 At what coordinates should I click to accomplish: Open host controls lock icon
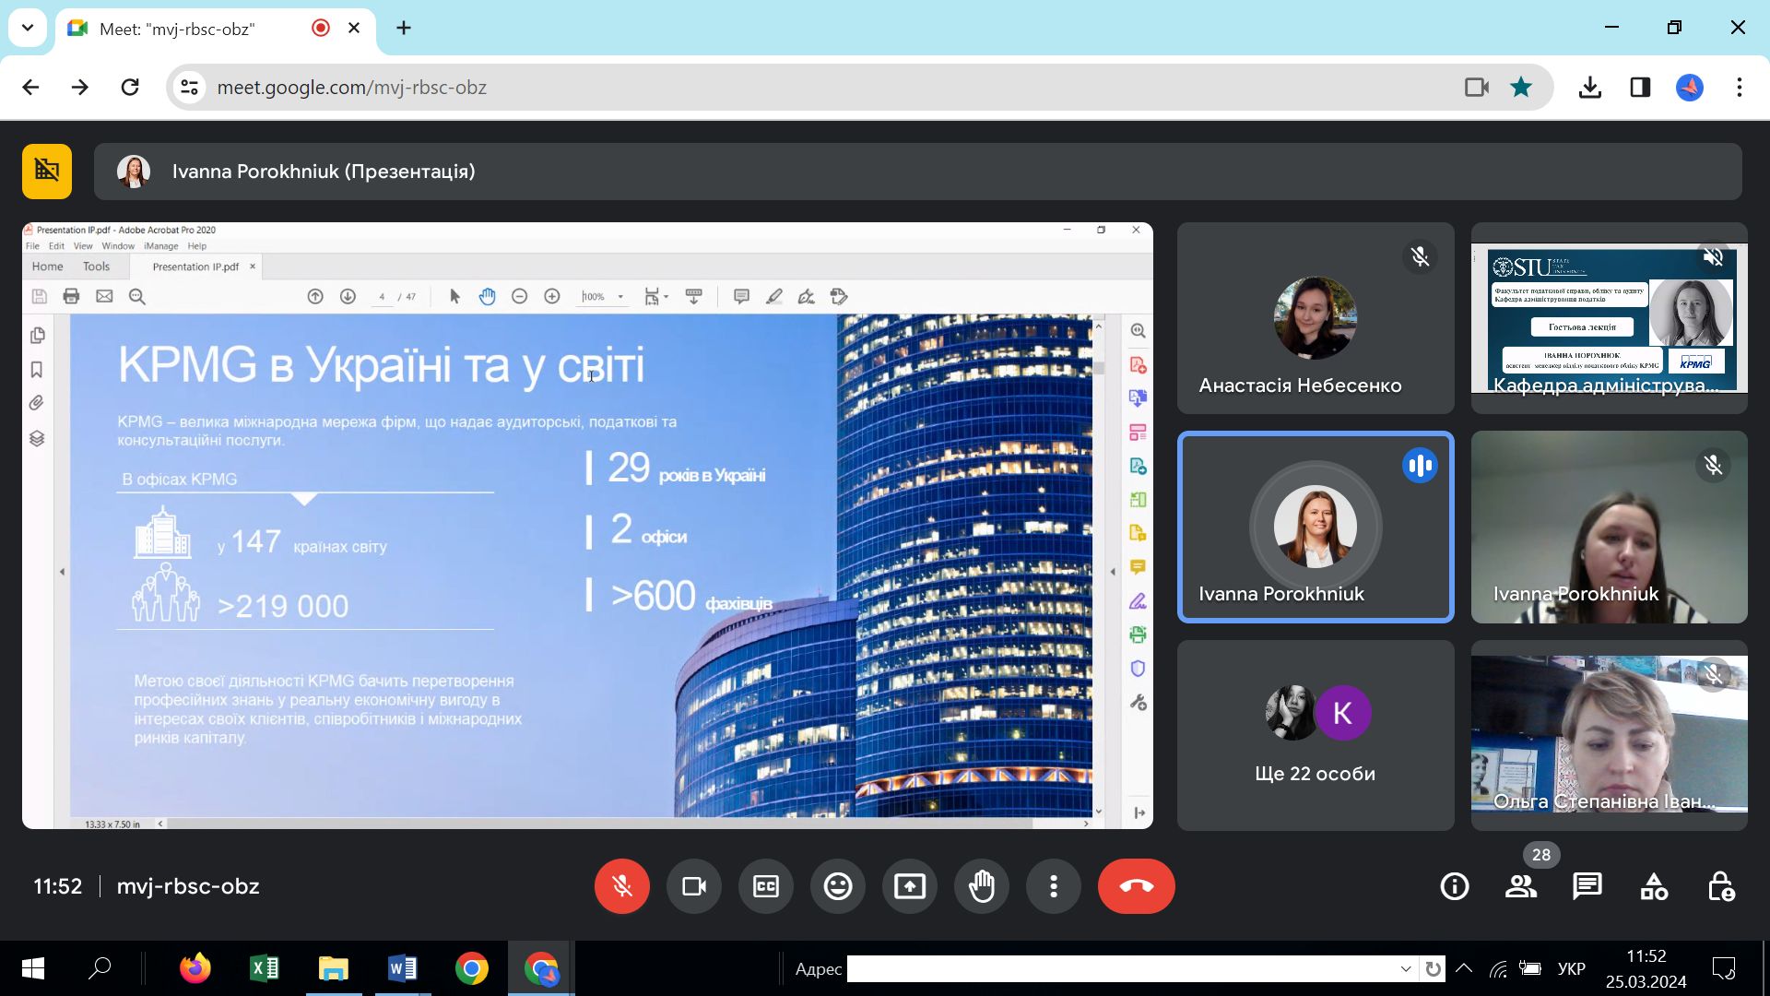(1720, 886)
